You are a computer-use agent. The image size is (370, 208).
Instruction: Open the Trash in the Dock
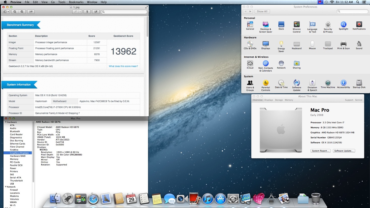[x=316, y=199]
